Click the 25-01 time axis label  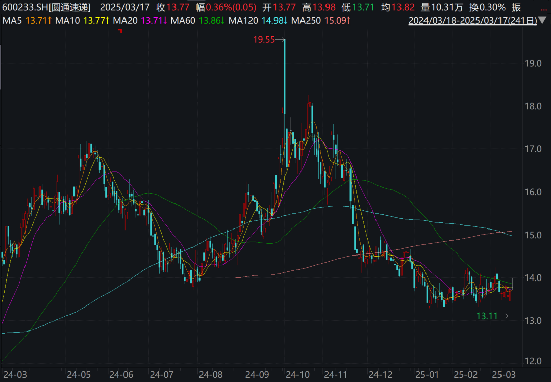[427, 375]
